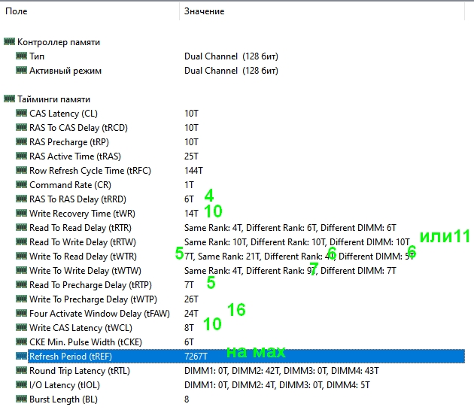Click the icon beside Round Trip Latency (tRTL)
Screen dimensions: 474x416
(22, 370)
